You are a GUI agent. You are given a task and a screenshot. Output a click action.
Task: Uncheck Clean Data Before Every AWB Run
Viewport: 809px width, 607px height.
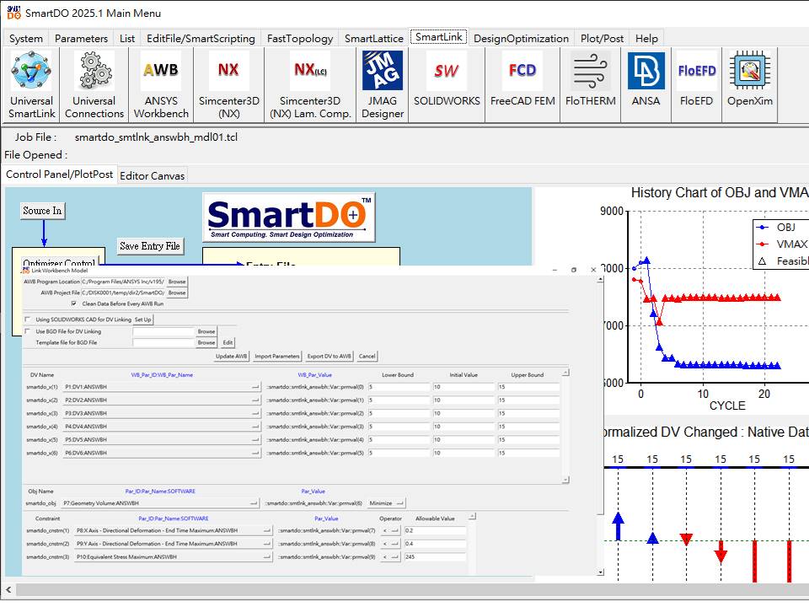[74, 303]
